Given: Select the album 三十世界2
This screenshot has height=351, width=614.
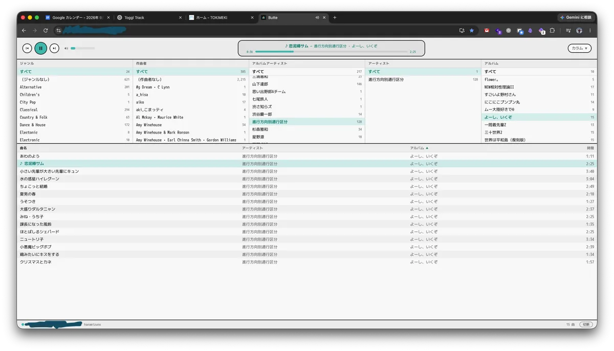Looking at the screenshot, I should pyautogui.click(x=539, y=133).
